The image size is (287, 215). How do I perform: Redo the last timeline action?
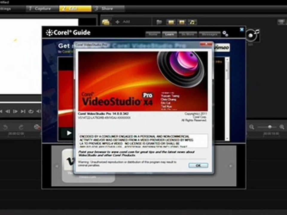coord(21,127)
